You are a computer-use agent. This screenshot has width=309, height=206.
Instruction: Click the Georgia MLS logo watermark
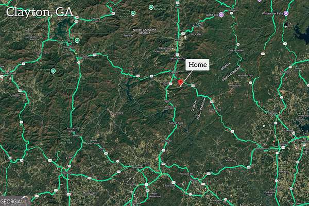pyautogui.click(x=15, y=201)
